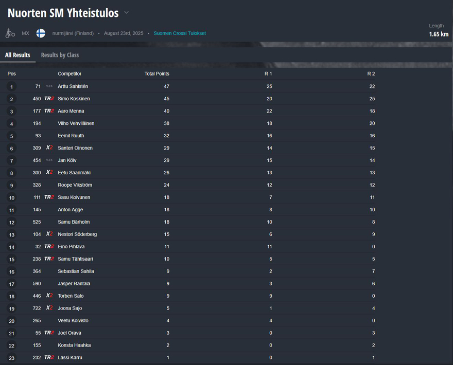The height and width of the screenshot is (365, 453).
Task: Click the TR2 logo next to Samu Tähtisaari
Action: 49,259
